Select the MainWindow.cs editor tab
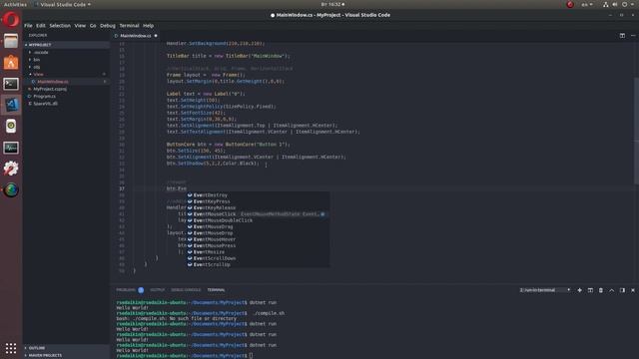Viewport: 639px width, 359px height. [x=136, y=36]
